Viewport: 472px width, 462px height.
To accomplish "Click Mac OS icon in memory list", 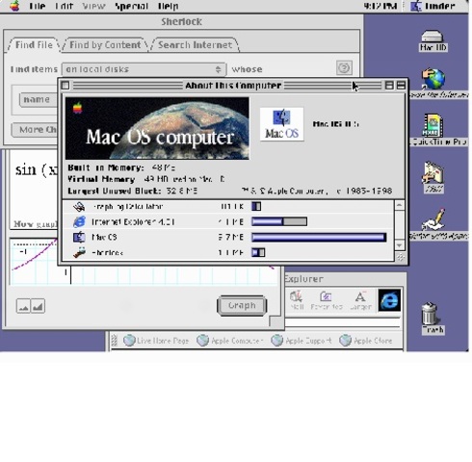I will click(x=79, y=237).
